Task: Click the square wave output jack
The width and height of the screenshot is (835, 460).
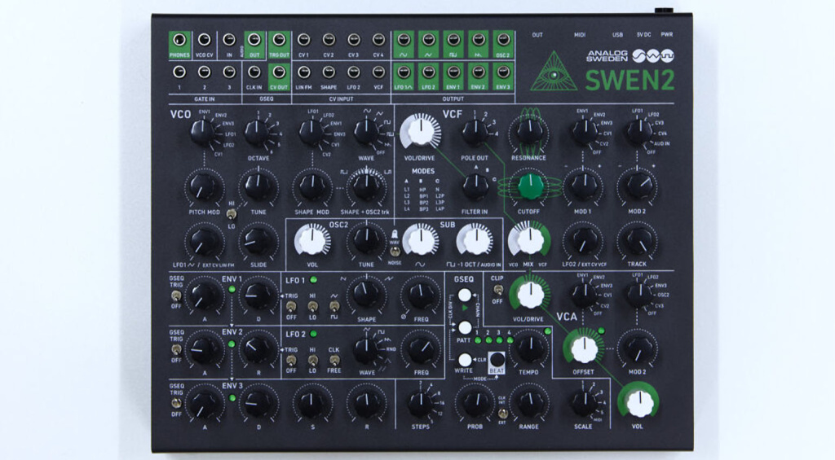Action: coord(453,39)
